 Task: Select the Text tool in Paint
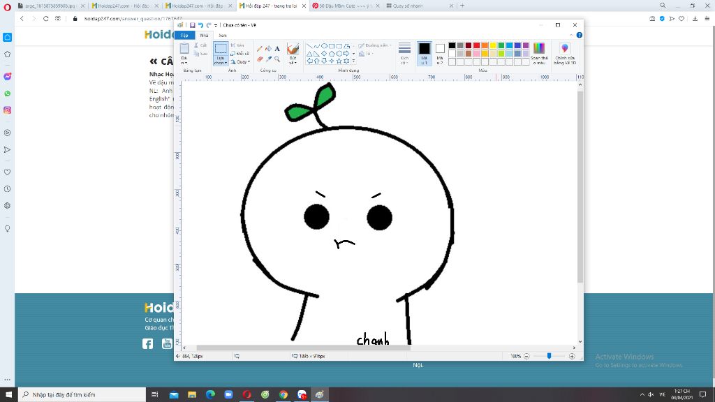277,49
